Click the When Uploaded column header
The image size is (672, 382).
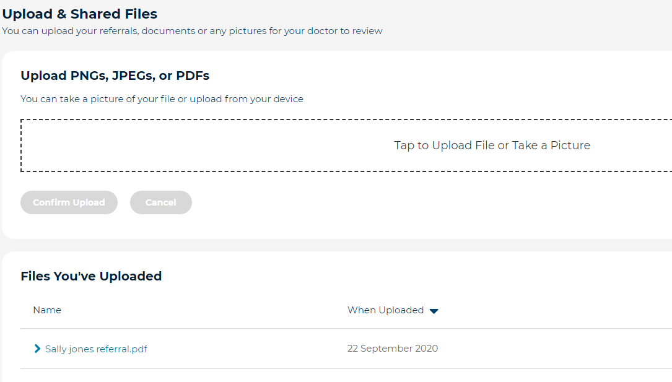pyautogui.click(x=385, y=310)
